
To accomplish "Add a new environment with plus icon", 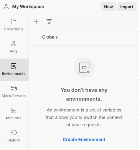I will pos(36,21).
